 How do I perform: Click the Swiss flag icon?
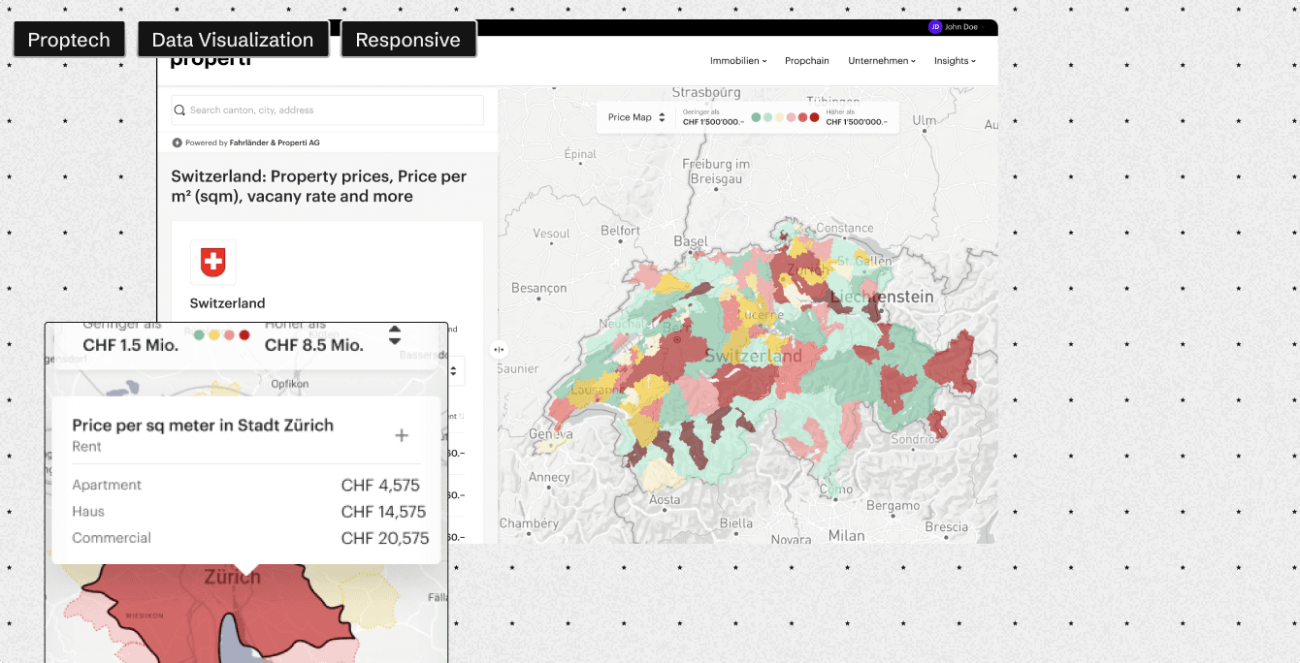[x=212, y=262]
